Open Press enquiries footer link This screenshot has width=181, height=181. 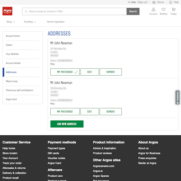pyautogui.click(x=147, y=158)
